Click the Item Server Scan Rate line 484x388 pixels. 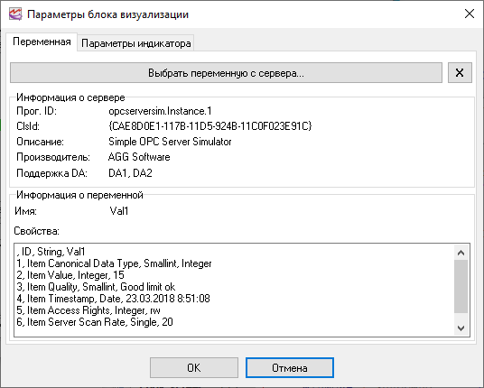pyautogui.click(x=95, y=322)
